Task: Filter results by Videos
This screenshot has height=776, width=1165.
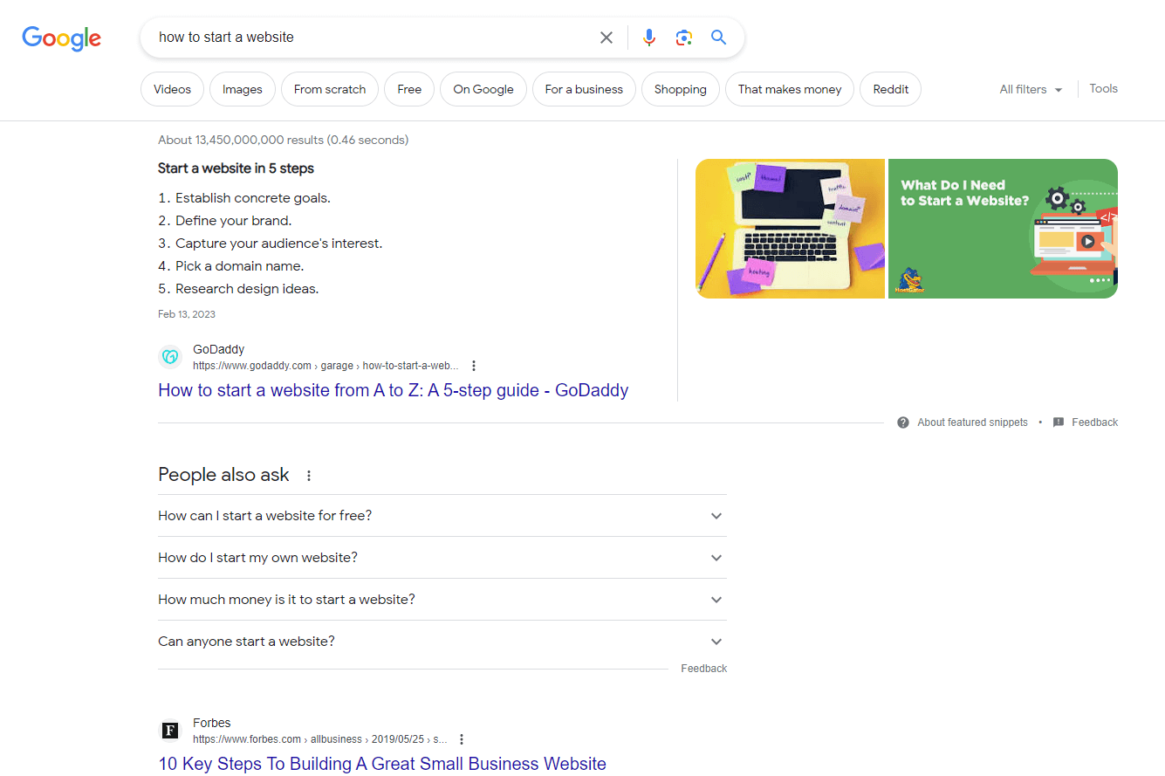Action: [172, 88]
